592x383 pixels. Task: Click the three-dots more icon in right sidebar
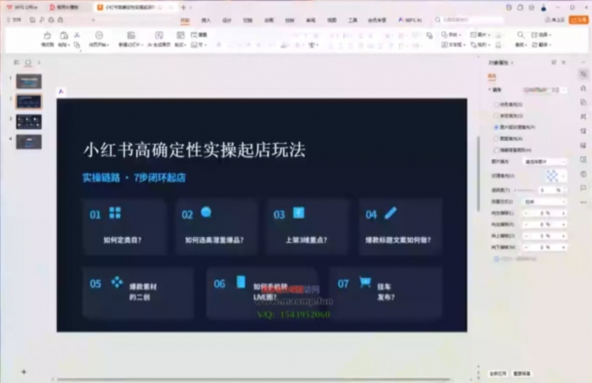pos(584,202)
